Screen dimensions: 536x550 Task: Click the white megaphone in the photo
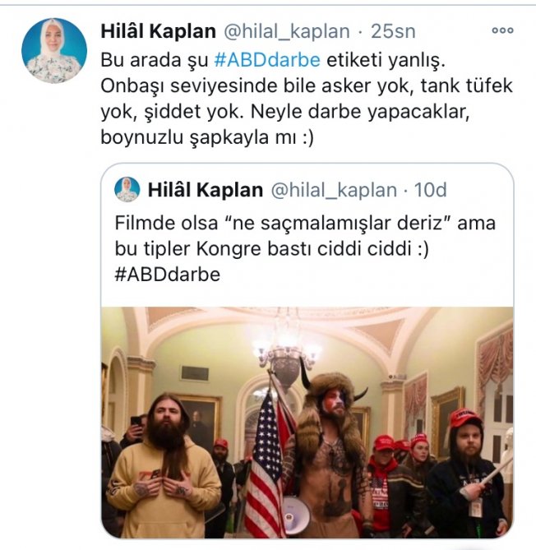(x=297, y=514)
